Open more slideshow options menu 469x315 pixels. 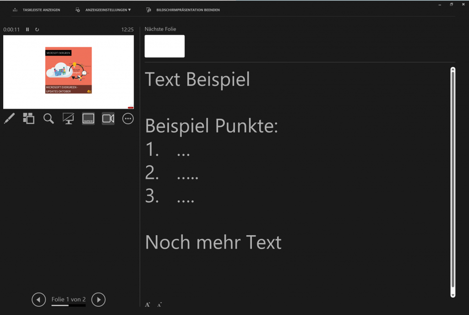(128, 119)
